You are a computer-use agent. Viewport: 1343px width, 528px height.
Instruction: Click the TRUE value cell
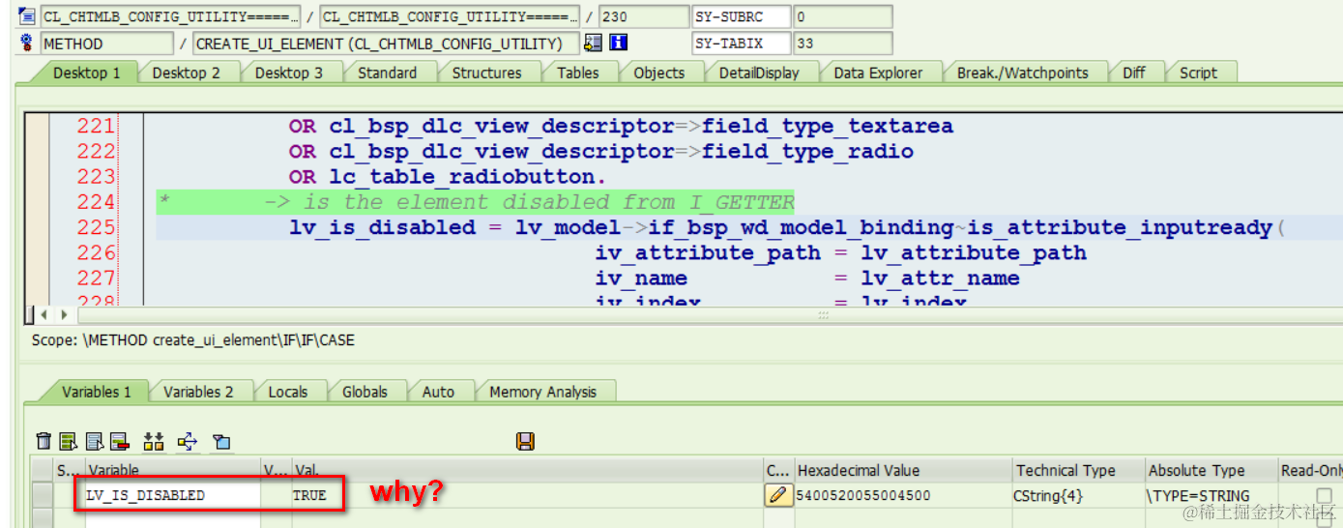(x=309, y=495)
